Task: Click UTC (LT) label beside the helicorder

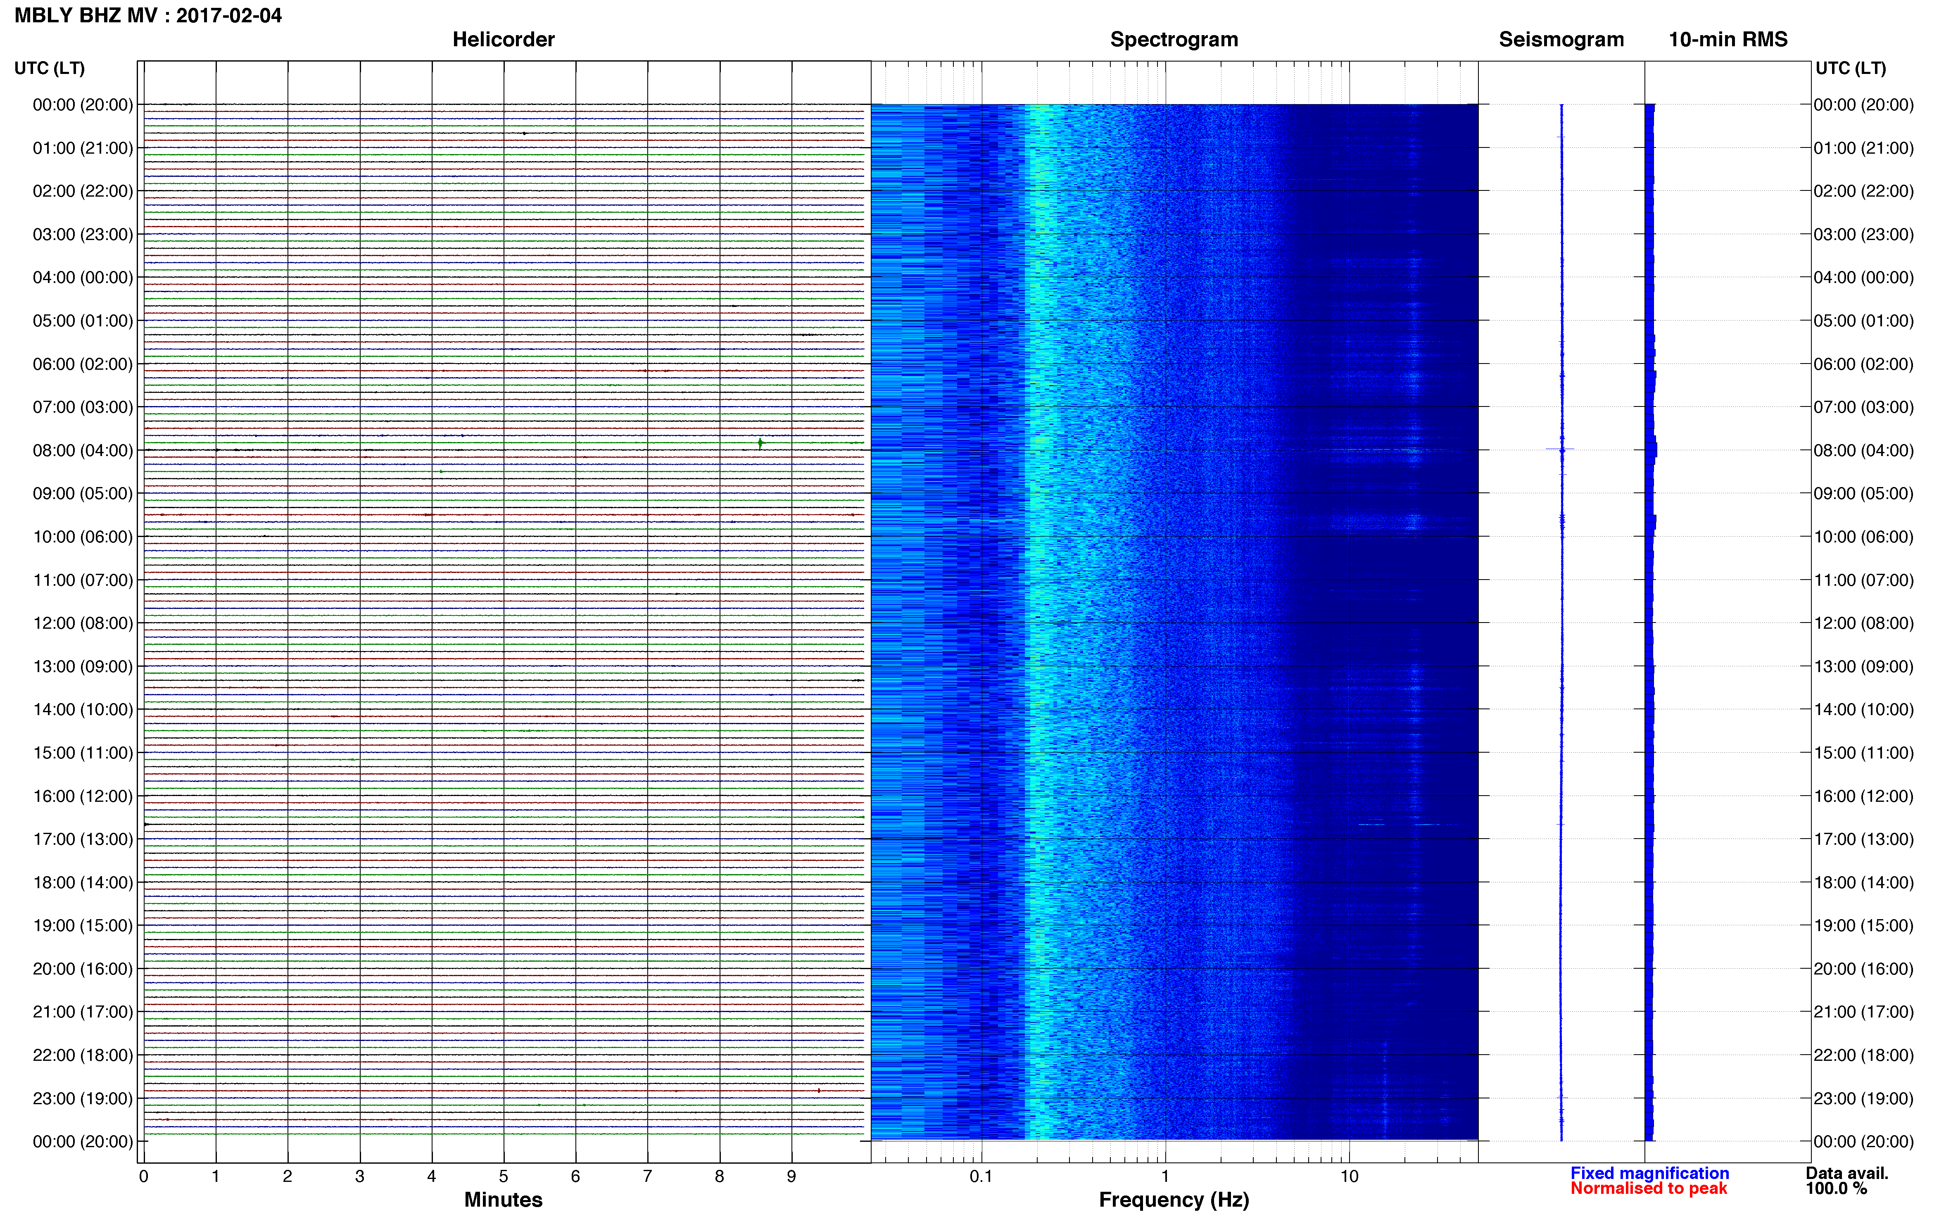Action: coord(50,68)
